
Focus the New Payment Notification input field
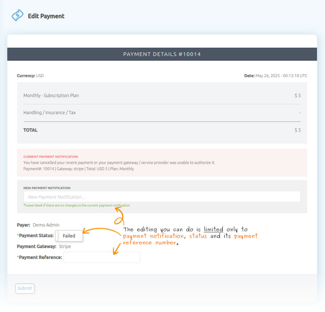tap(162, 197)
